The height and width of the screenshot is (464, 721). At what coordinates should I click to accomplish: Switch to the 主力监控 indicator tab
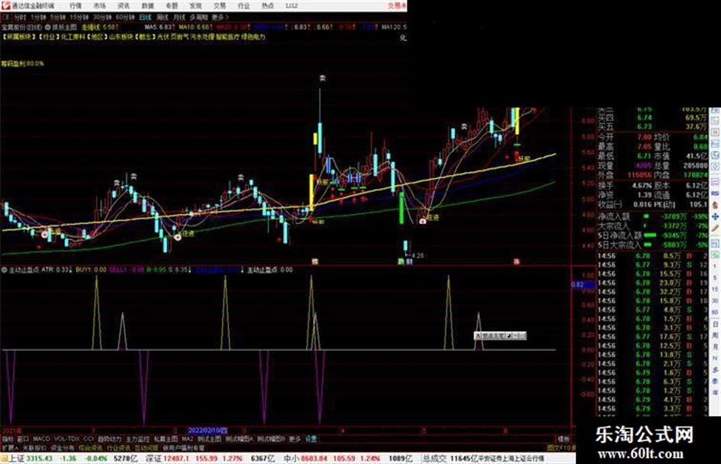pyautogui.click(x=137, y=439)
